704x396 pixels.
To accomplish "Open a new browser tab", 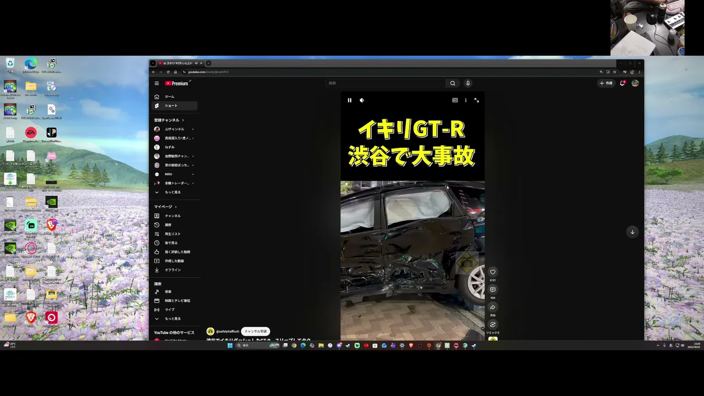I will (x=208, y=63).
